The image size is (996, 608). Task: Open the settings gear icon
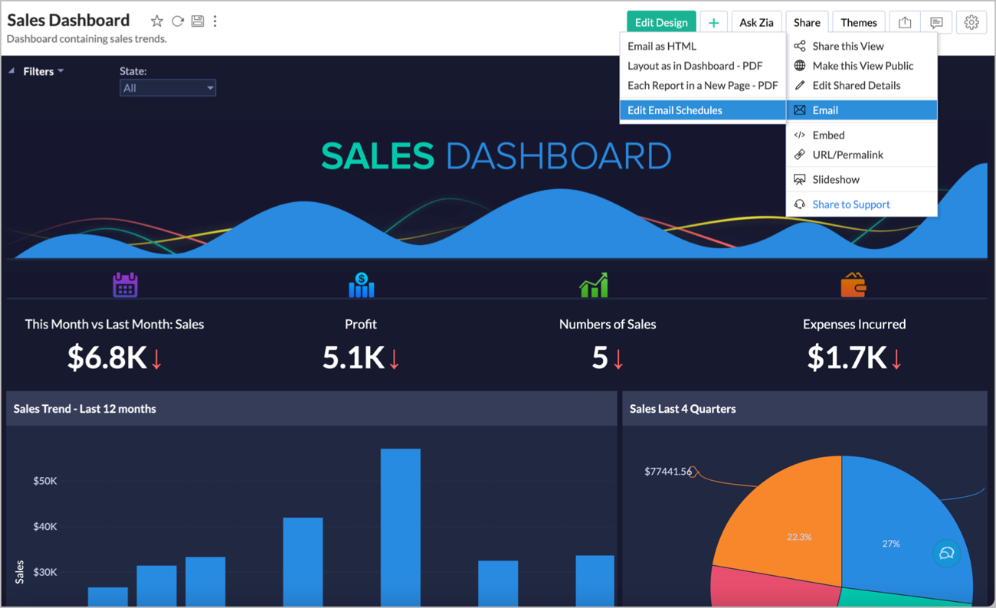971,22
